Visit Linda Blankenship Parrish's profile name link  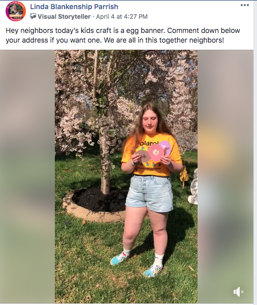coord(74,7)
